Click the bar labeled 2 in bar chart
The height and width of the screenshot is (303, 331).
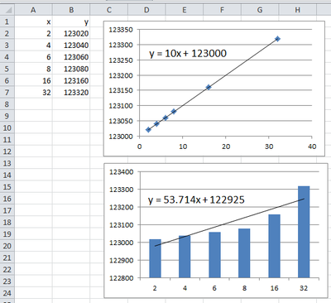[x=155, y=258]
